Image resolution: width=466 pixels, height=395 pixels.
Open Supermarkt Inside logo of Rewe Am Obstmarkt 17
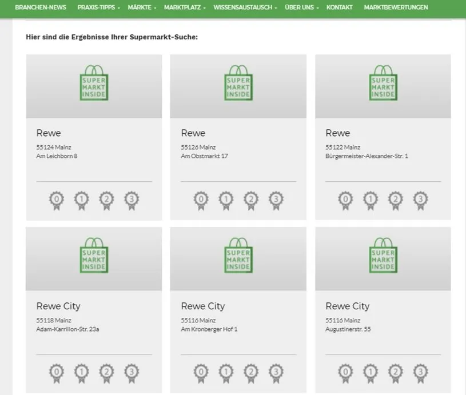238,83
